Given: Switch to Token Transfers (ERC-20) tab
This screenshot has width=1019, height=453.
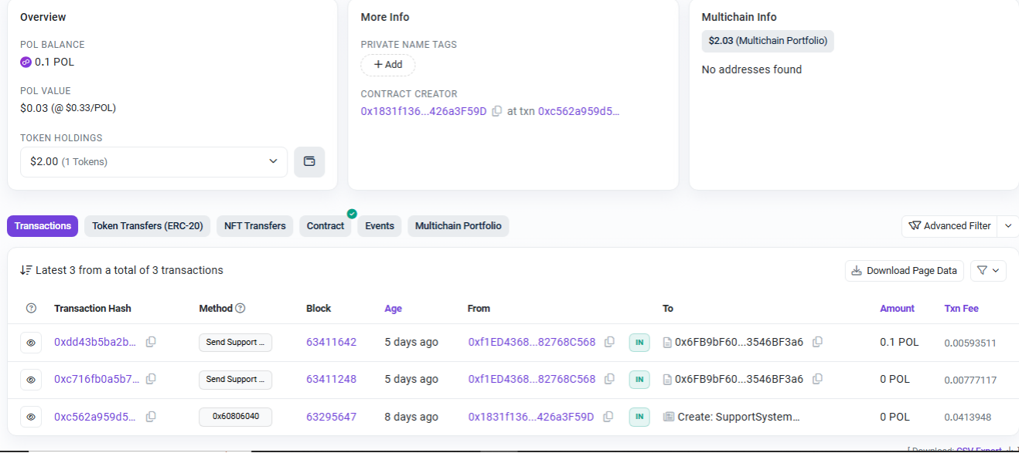Looking at the screenshot, I should coord(147,226).
